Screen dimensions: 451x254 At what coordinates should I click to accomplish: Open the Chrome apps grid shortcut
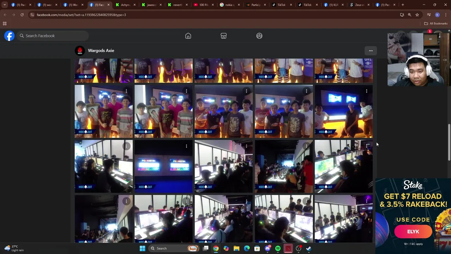click(5, 24)
